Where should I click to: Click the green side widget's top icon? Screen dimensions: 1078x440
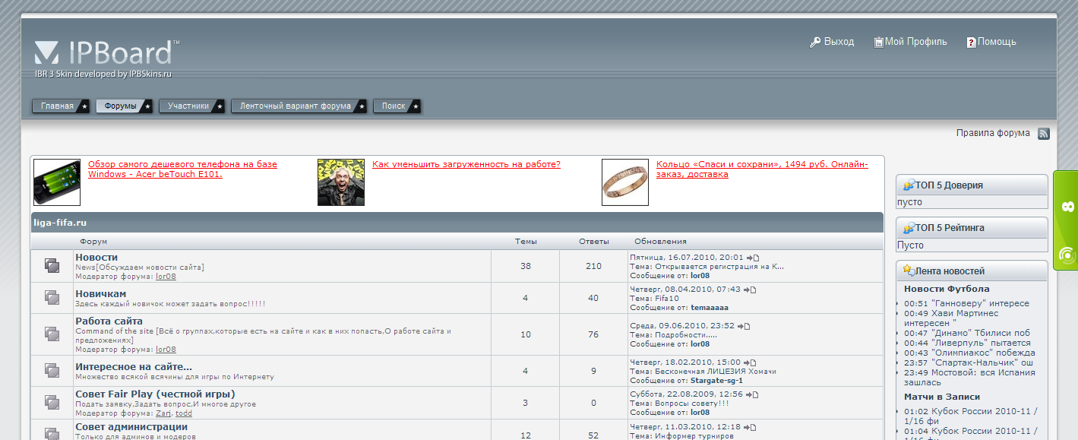pos(1067,207)
